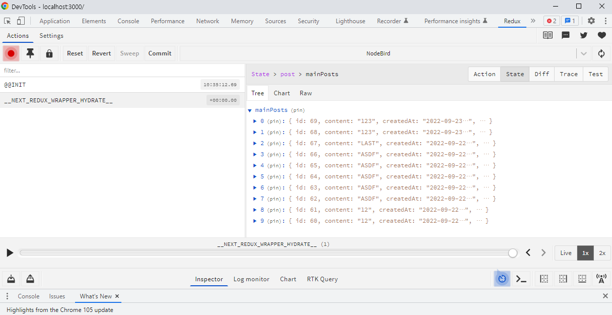Image resolution: width=612 pixels, height=315 pixels.
Task: Click the export state upload icon
Action: pyautogui.click(x=30, y=279)
